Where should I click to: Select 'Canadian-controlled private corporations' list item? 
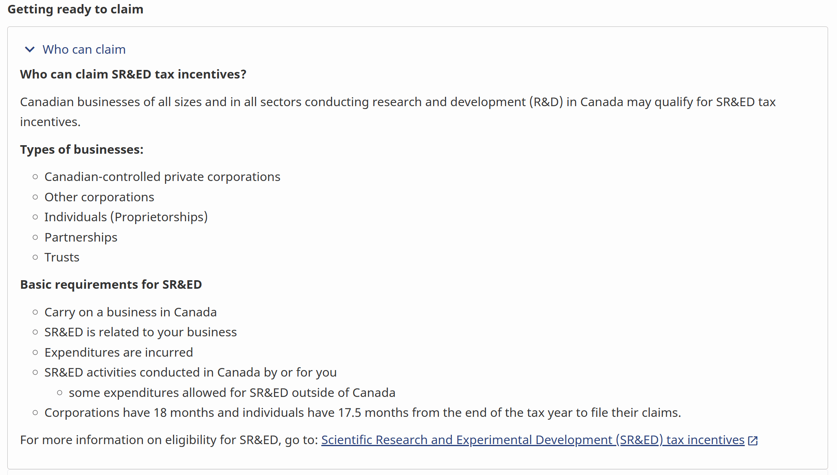pos(162,177)
